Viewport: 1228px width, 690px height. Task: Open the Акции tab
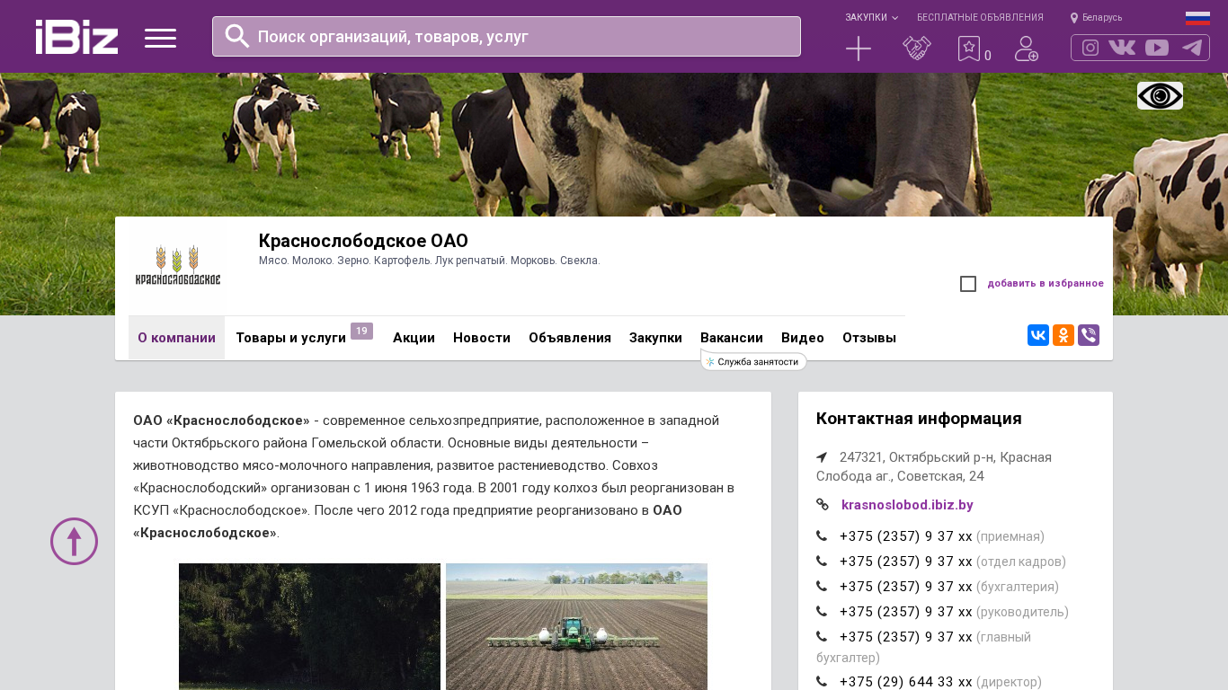coord(414,338)
